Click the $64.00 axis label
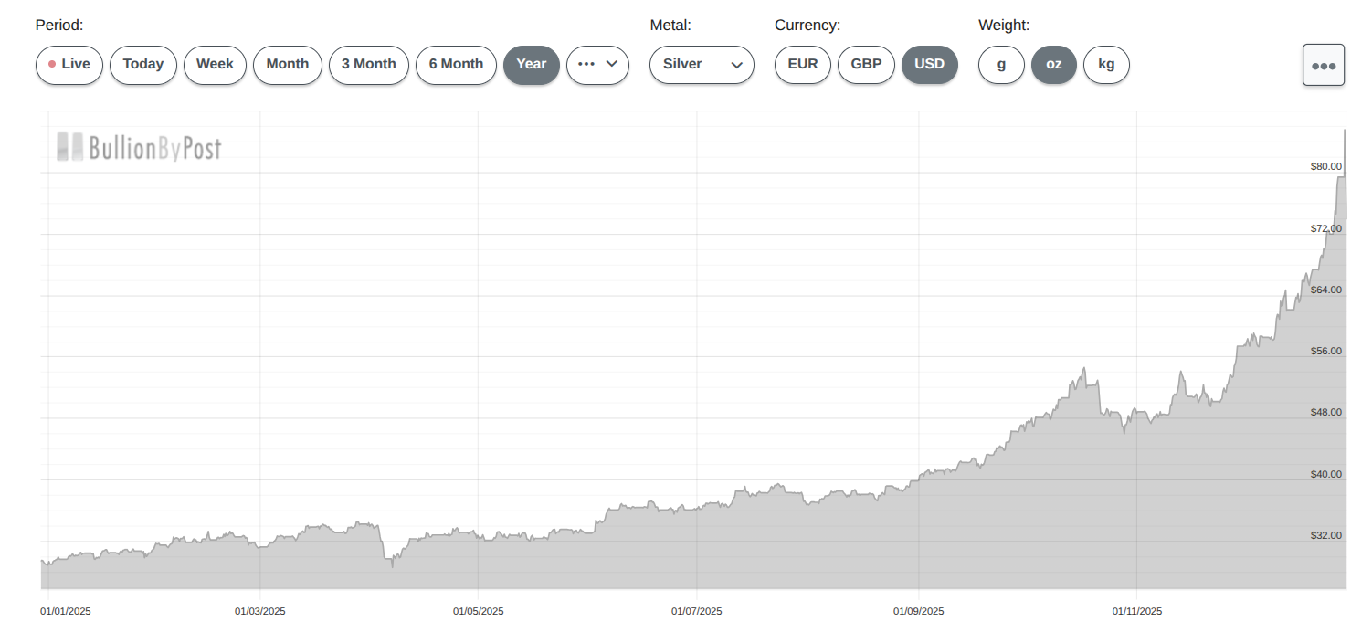Image resolution: width=1372 pixels, height=632 pixels. click(x=1326, y=290)
